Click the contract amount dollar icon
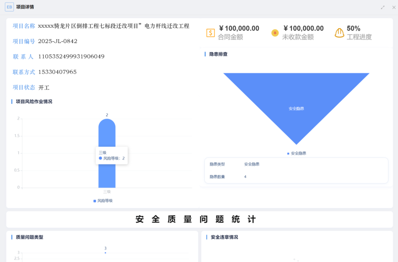This screenshot has width=398, height=262. (210, 33)
